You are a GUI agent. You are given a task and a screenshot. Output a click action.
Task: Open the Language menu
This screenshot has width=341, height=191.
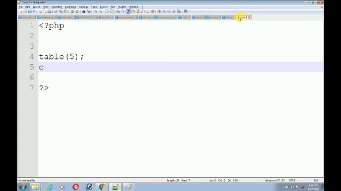[x=70, y=7]
